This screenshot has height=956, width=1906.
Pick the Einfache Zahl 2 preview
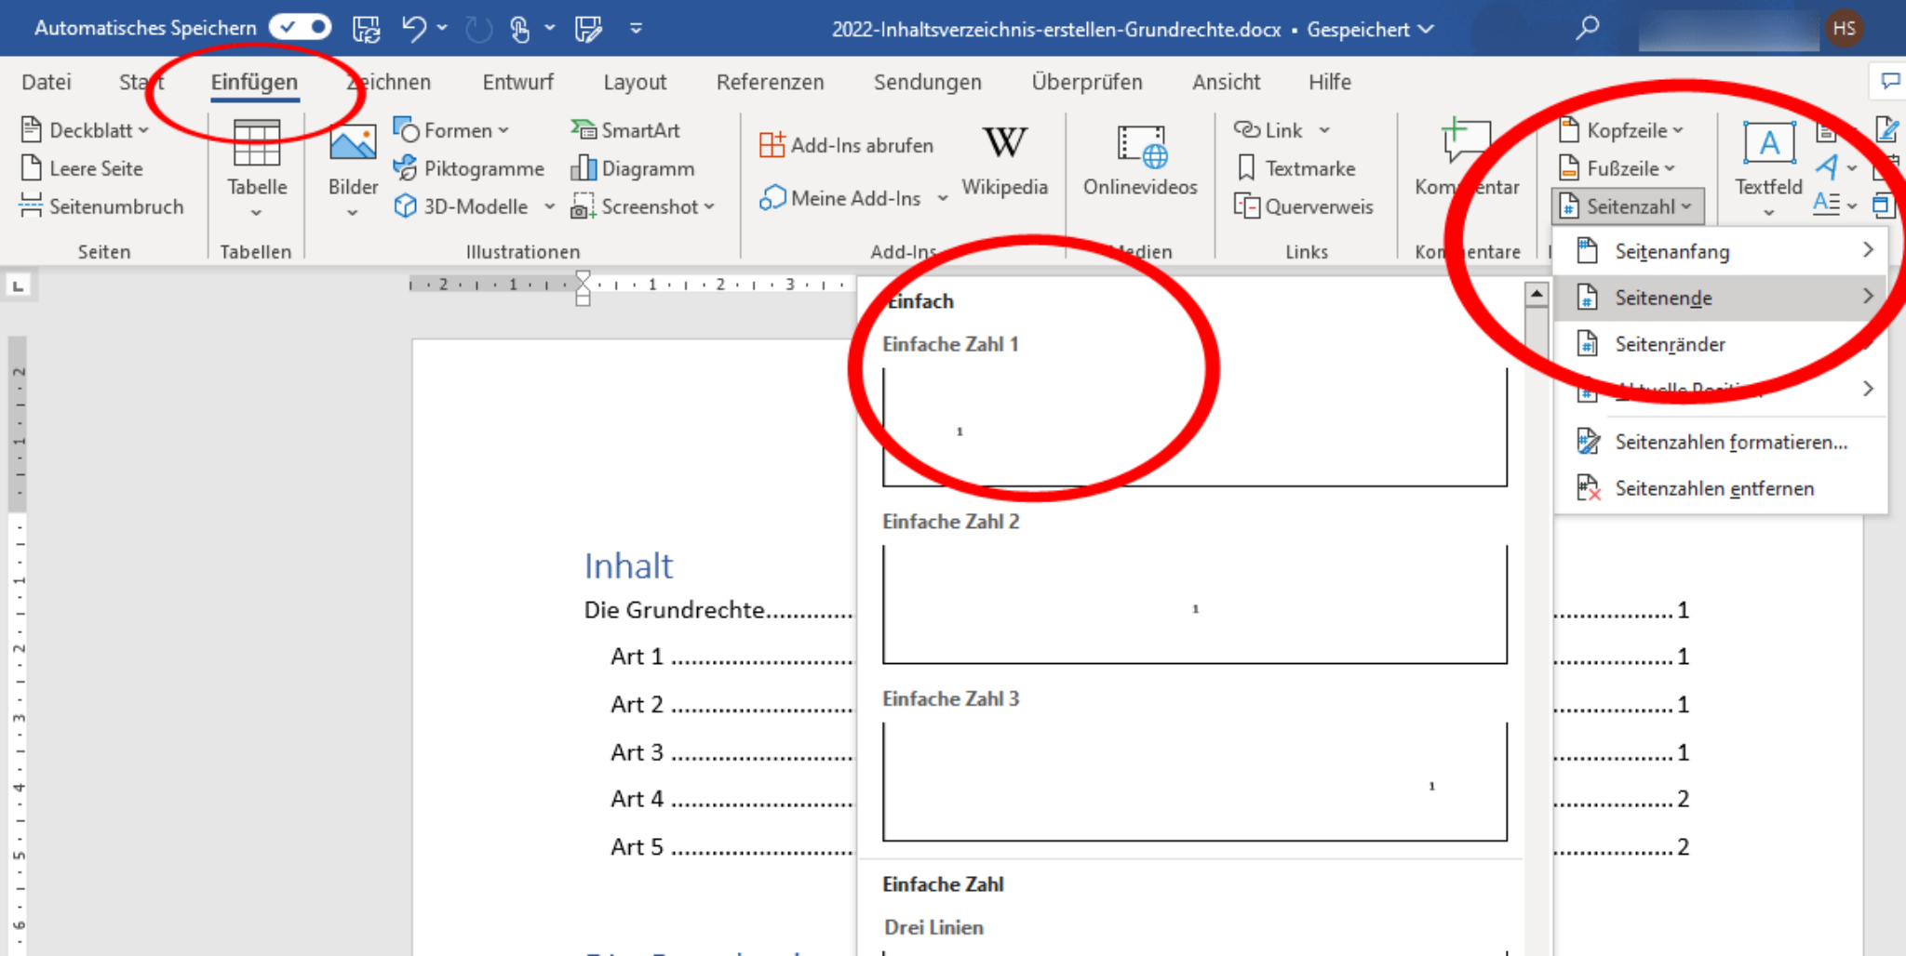click(1195, 604)
